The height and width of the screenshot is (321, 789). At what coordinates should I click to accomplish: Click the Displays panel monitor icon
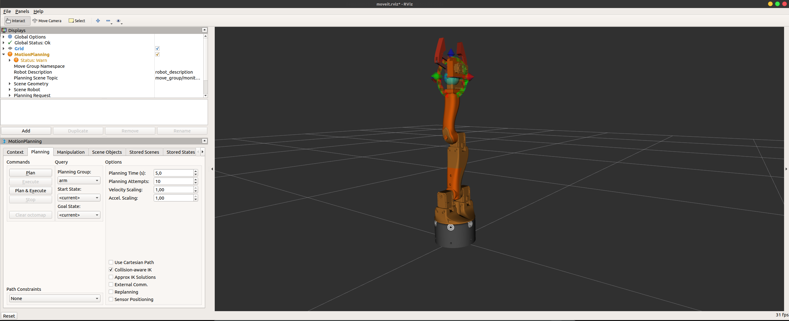pos(4,30)
